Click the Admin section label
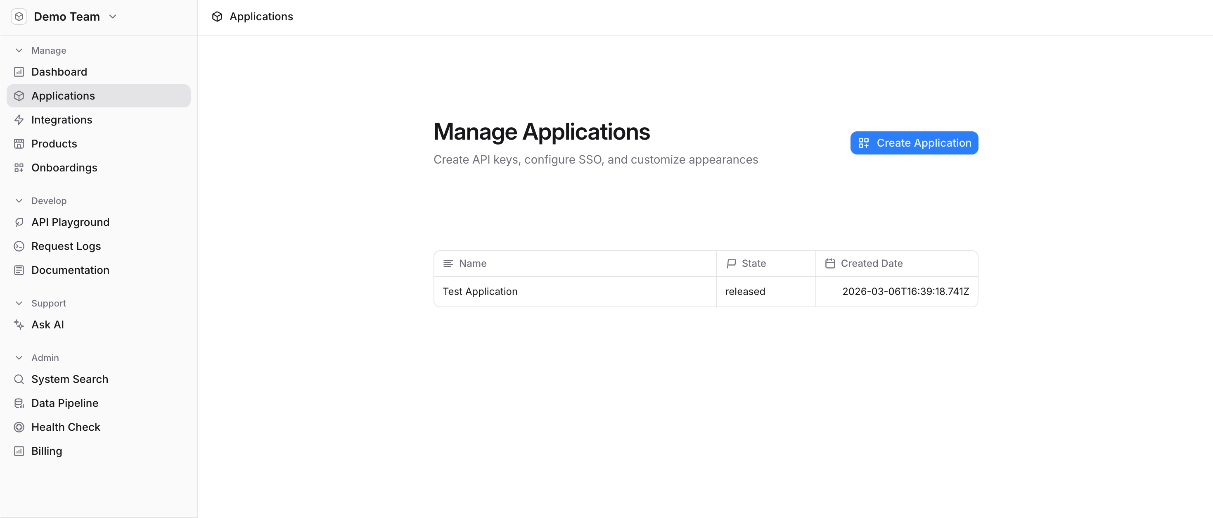The height and width of the screenshot is (518, 1213). (x=45, y=358)
